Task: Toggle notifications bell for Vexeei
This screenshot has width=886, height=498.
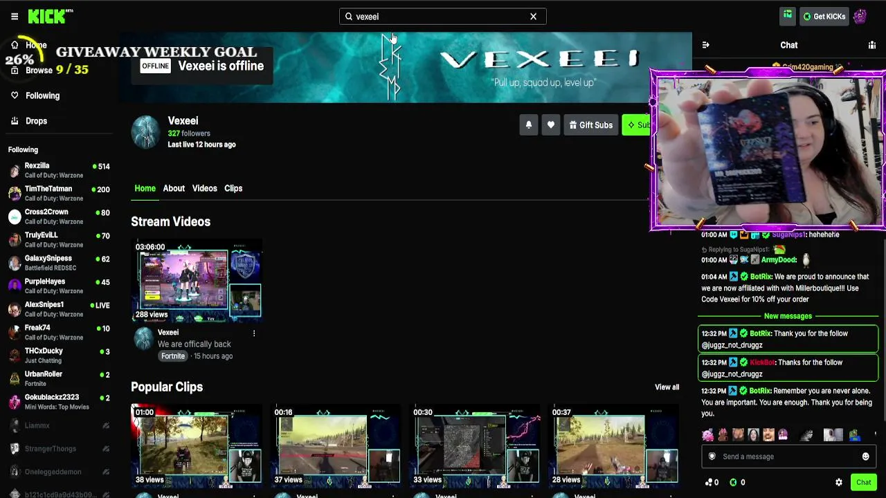Action: 529,125
